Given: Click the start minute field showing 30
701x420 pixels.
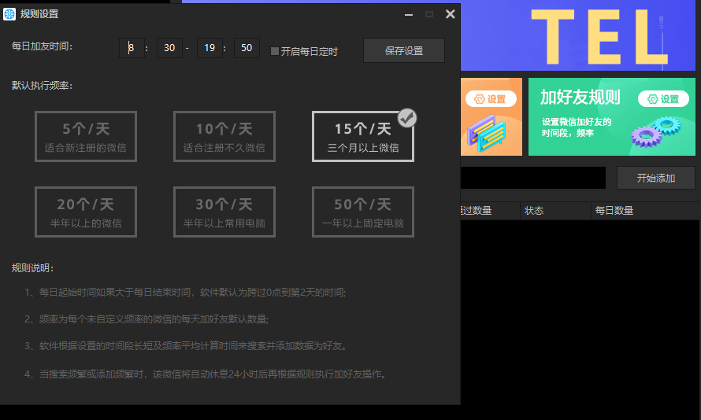Looking at the screenshot, I should [x=169, y=48].
